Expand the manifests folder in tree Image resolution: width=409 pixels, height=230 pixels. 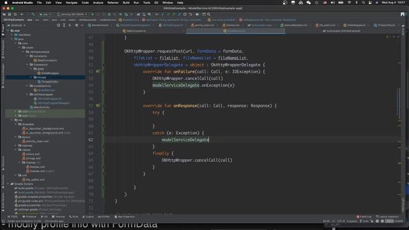pyautogui.click(x=12, y=34)
